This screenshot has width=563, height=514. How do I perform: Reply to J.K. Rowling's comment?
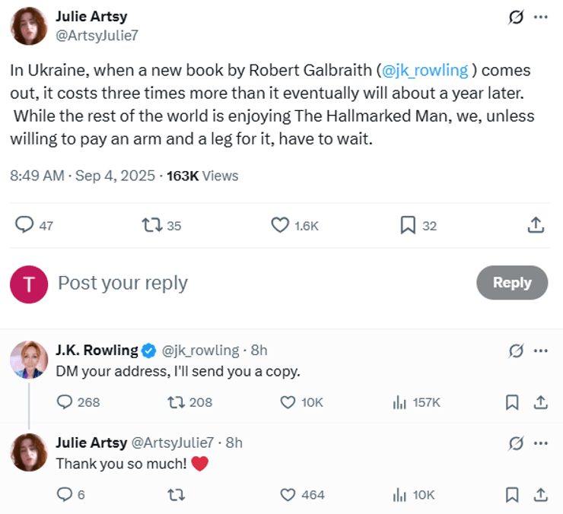pyautogui.click(x=65, y=402)
